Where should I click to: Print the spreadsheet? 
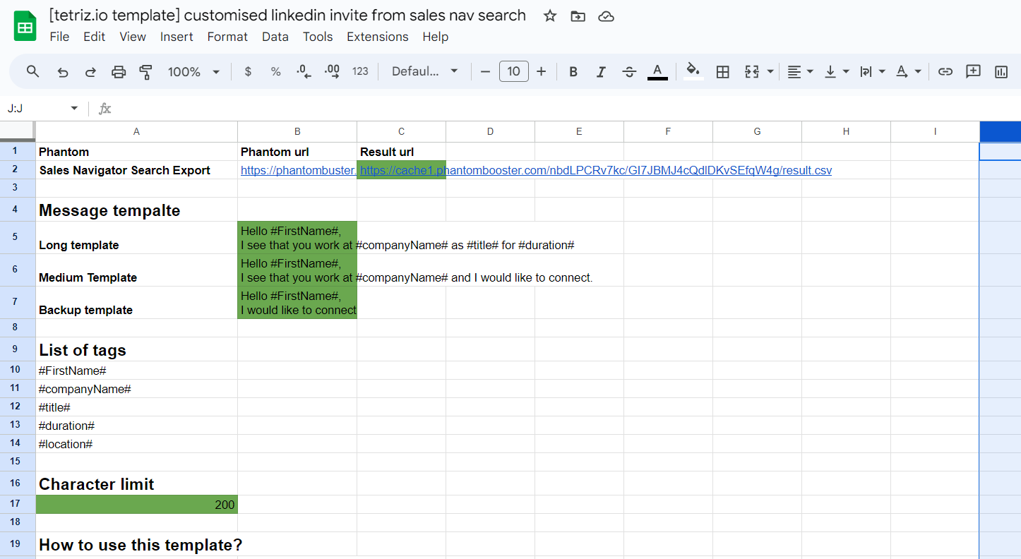point(119,71)
